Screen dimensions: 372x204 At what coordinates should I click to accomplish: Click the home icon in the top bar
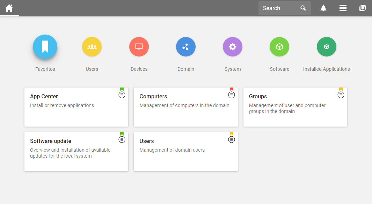pos(9,8)
